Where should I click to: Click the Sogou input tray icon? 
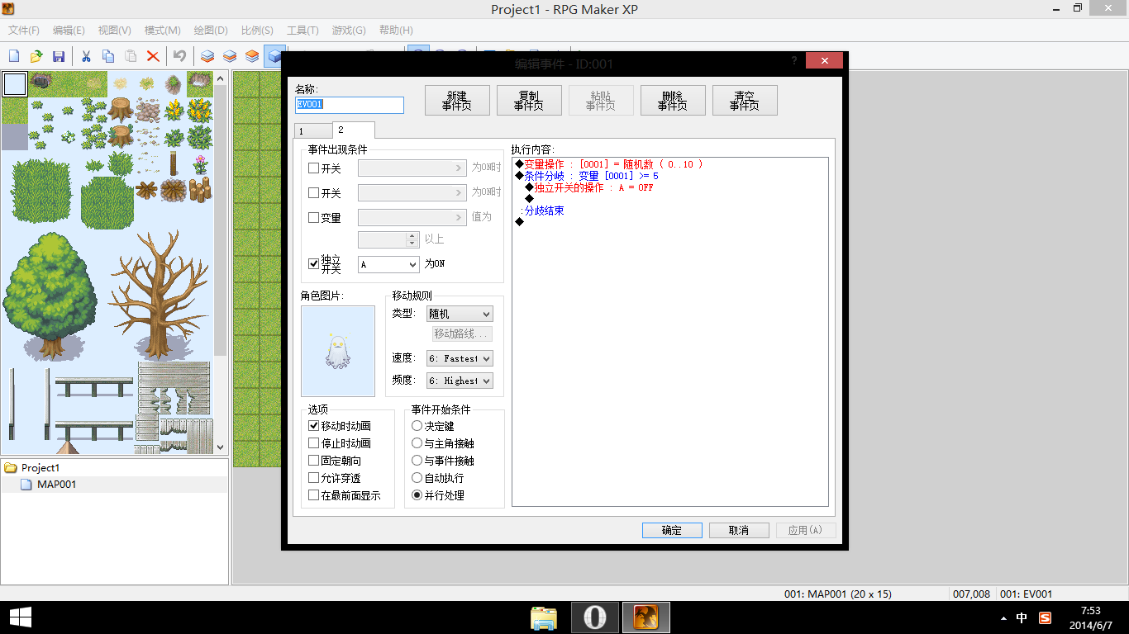(x=1045, y=617)
